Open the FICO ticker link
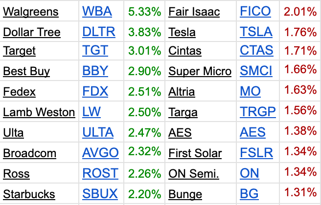This screenshot has width=321, height=205. click(255, 11)
